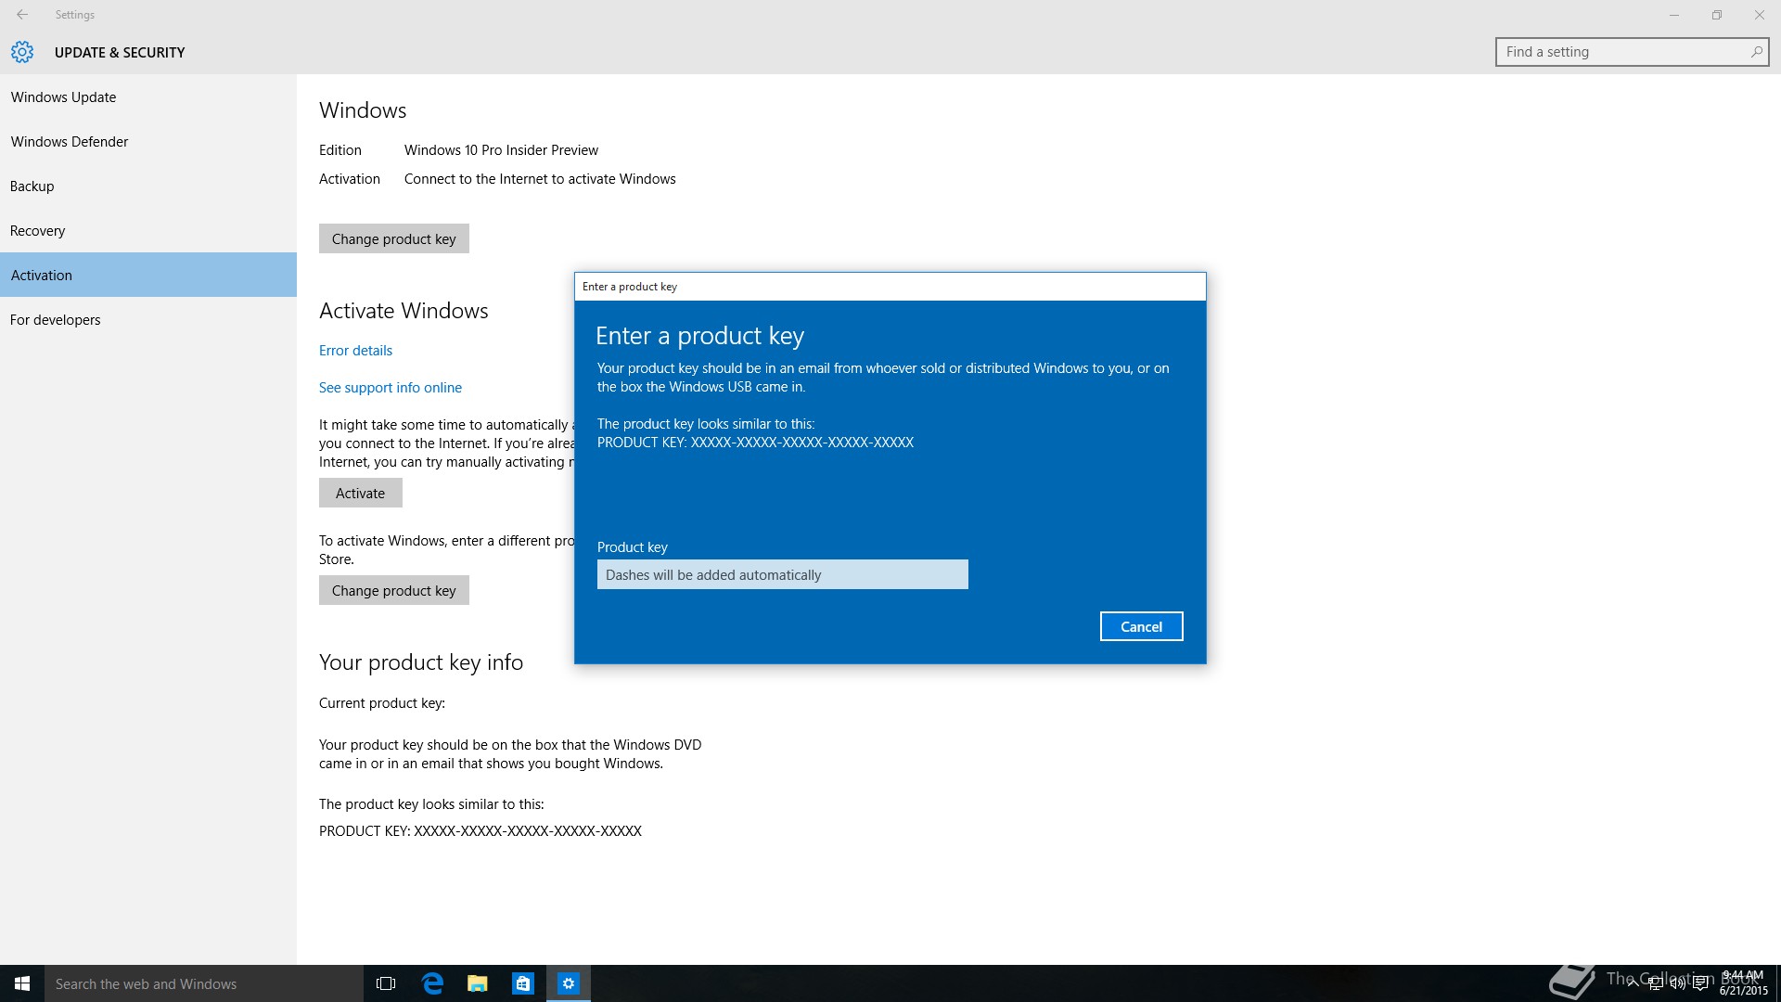Click the Activate button
The width and height of the screenshot is (1781, 1002).
click(x=361, y=494)
